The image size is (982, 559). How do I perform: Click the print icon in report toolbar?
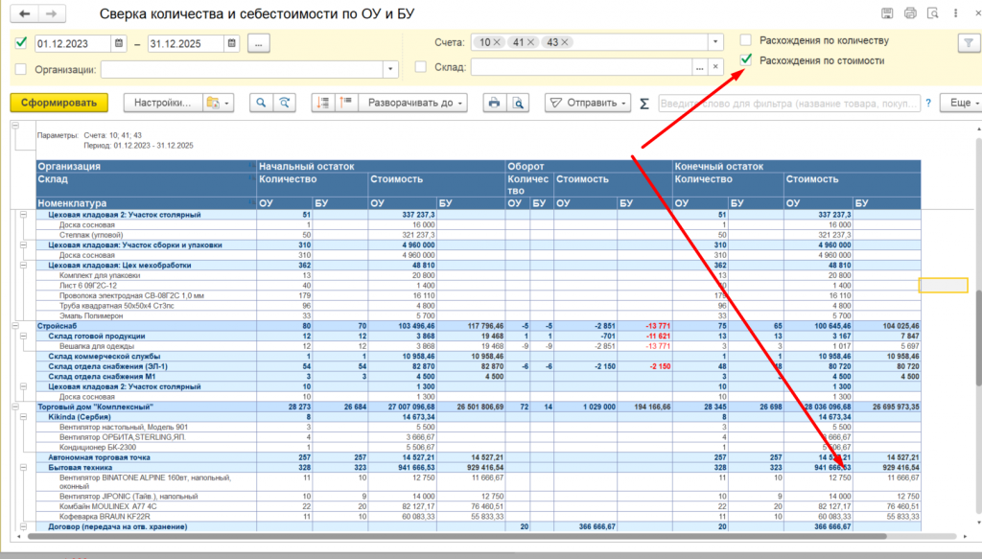click(494, 103)
